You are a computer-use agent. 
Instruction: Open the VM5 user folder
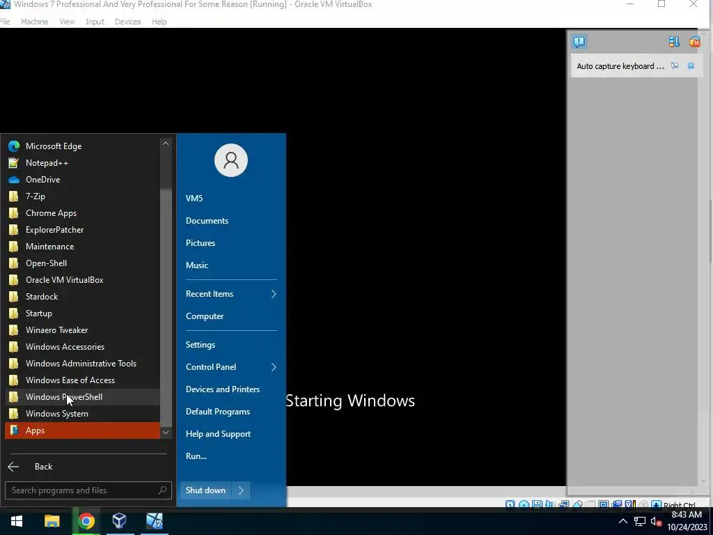coord(231,199)
